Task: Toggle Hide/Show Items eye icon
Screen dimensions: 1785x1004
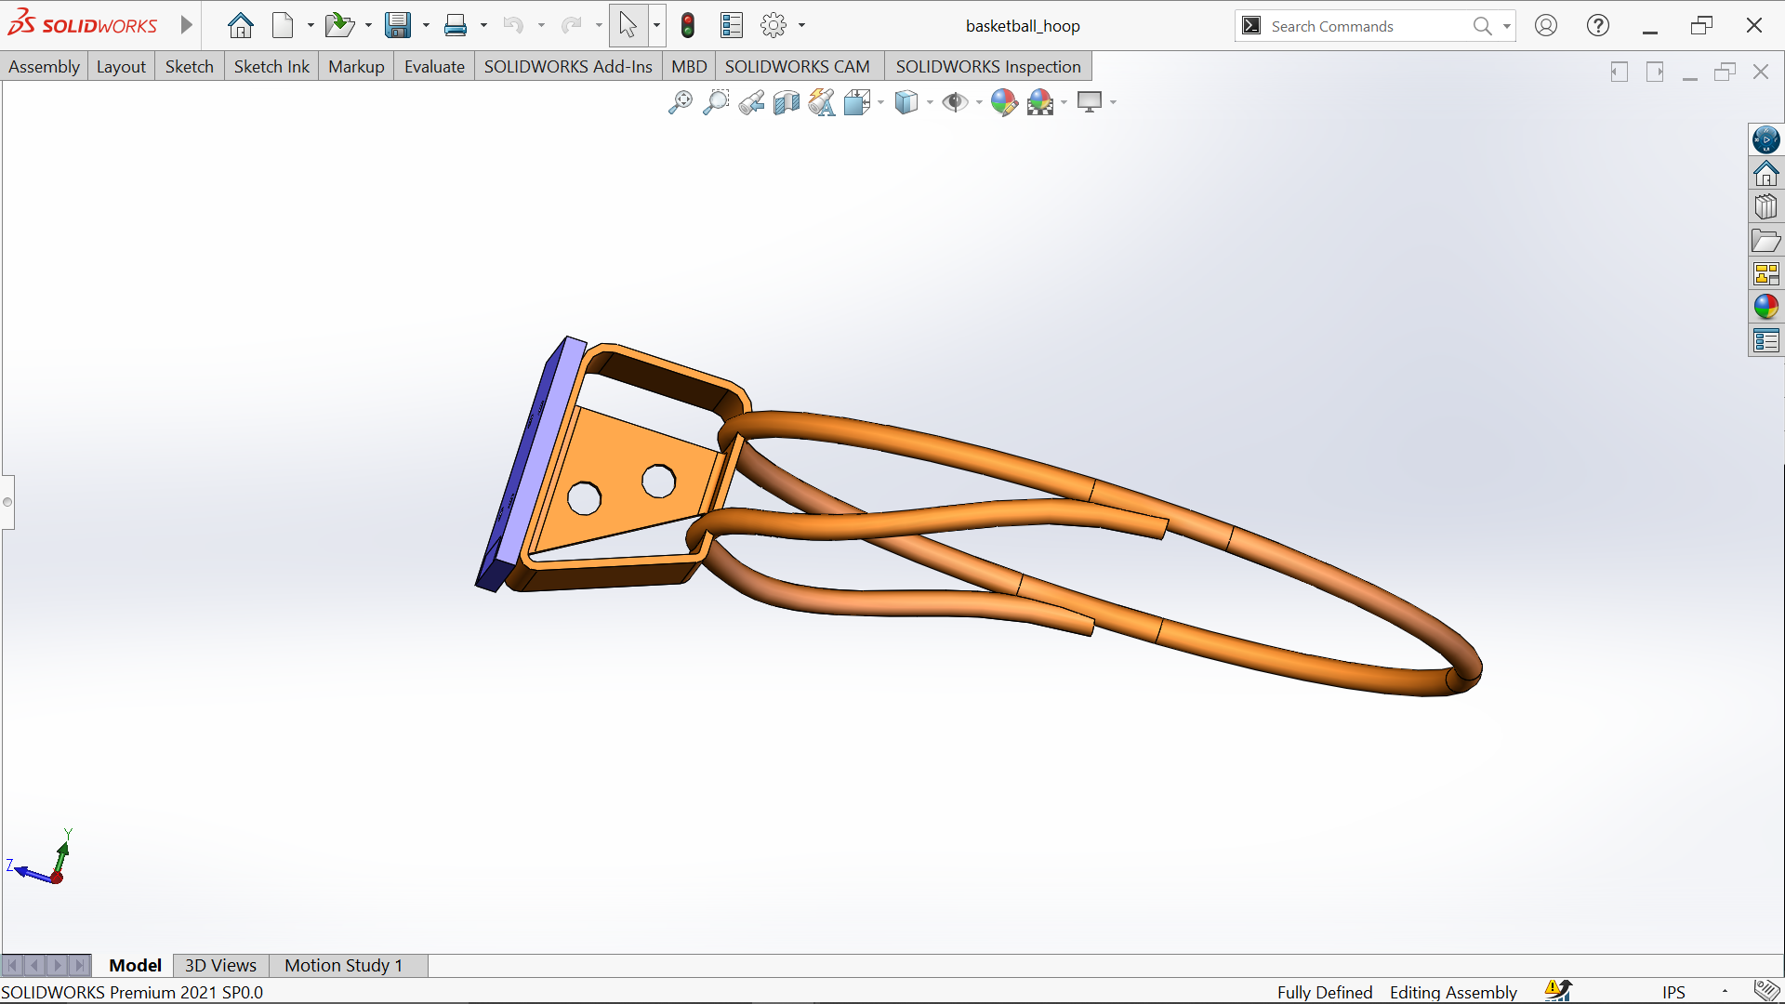Action: (x=955, y=102)
